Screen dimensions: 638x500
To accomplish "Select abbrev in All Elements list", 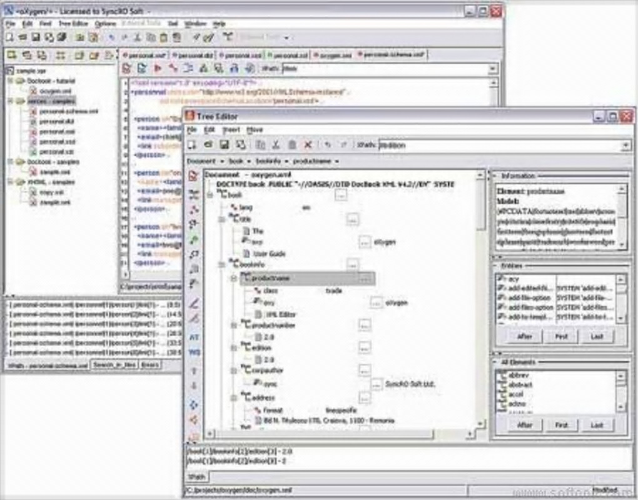I will pos(519,375).
